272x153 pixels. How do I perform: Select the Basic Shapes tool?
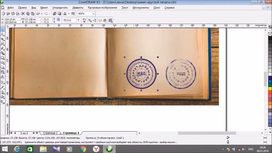click(3, 72)
